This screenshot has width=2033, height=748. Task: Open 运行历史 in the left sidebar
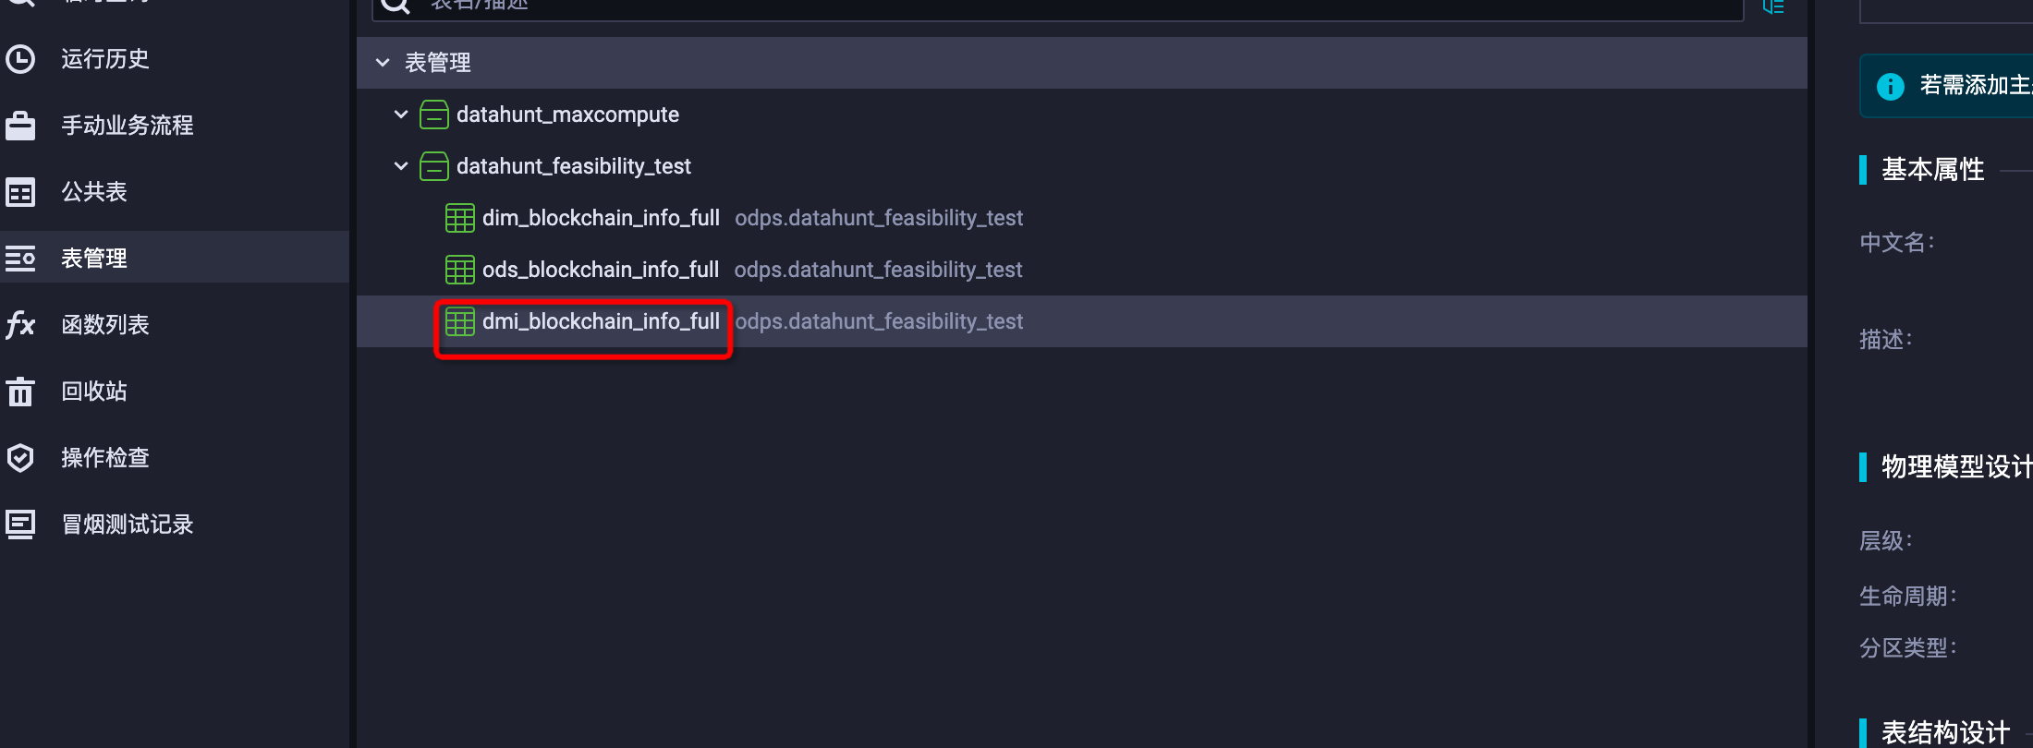click(104, 59)
